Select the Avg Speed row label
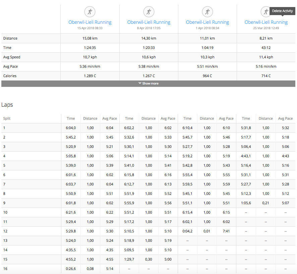The image size is (297, 274). pyautogui.click(x=12, y=57)
